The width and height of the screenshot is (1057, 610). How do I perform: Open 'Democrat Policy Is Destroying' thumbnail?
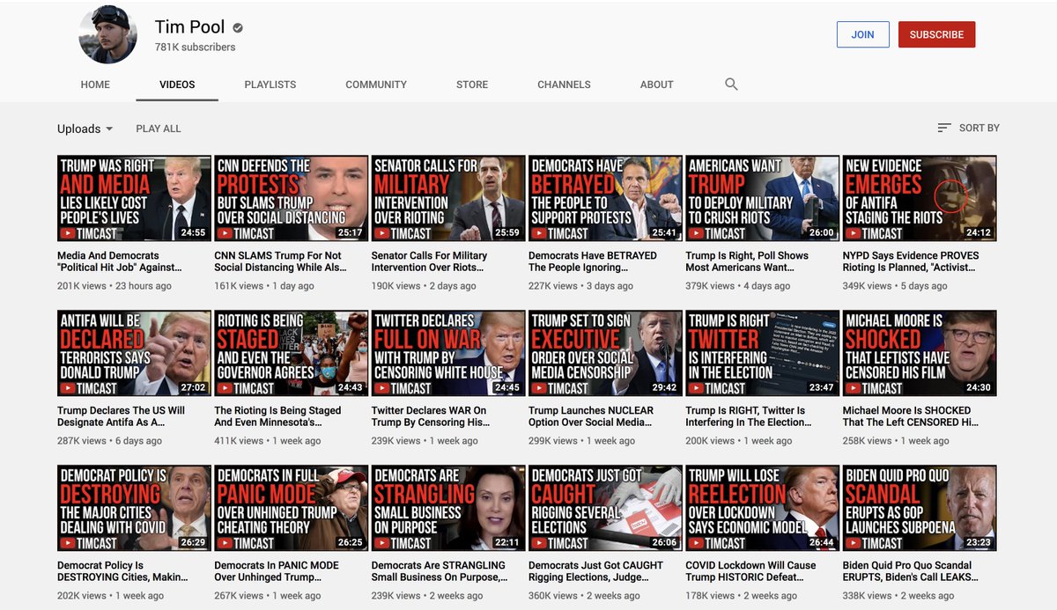pos(134,508)
